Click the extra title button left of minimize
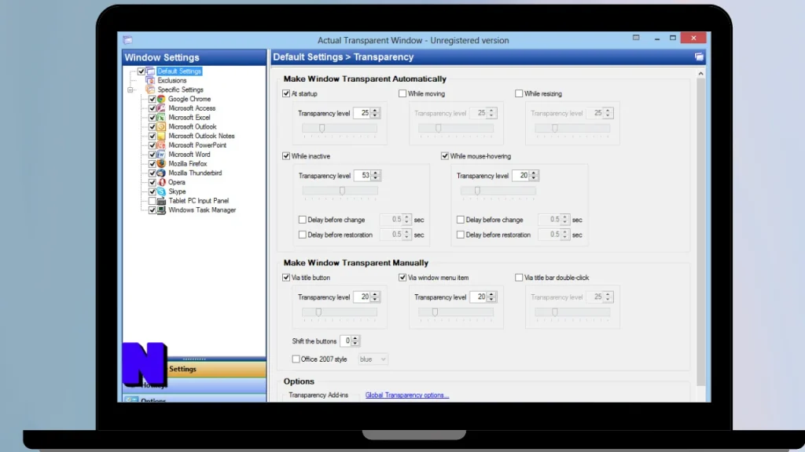805x452 pixels. 636,38
